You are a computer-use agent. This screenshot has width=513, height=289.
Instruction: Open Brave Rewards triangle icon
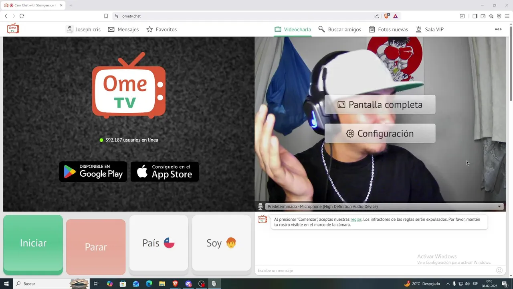coord(396,16)
